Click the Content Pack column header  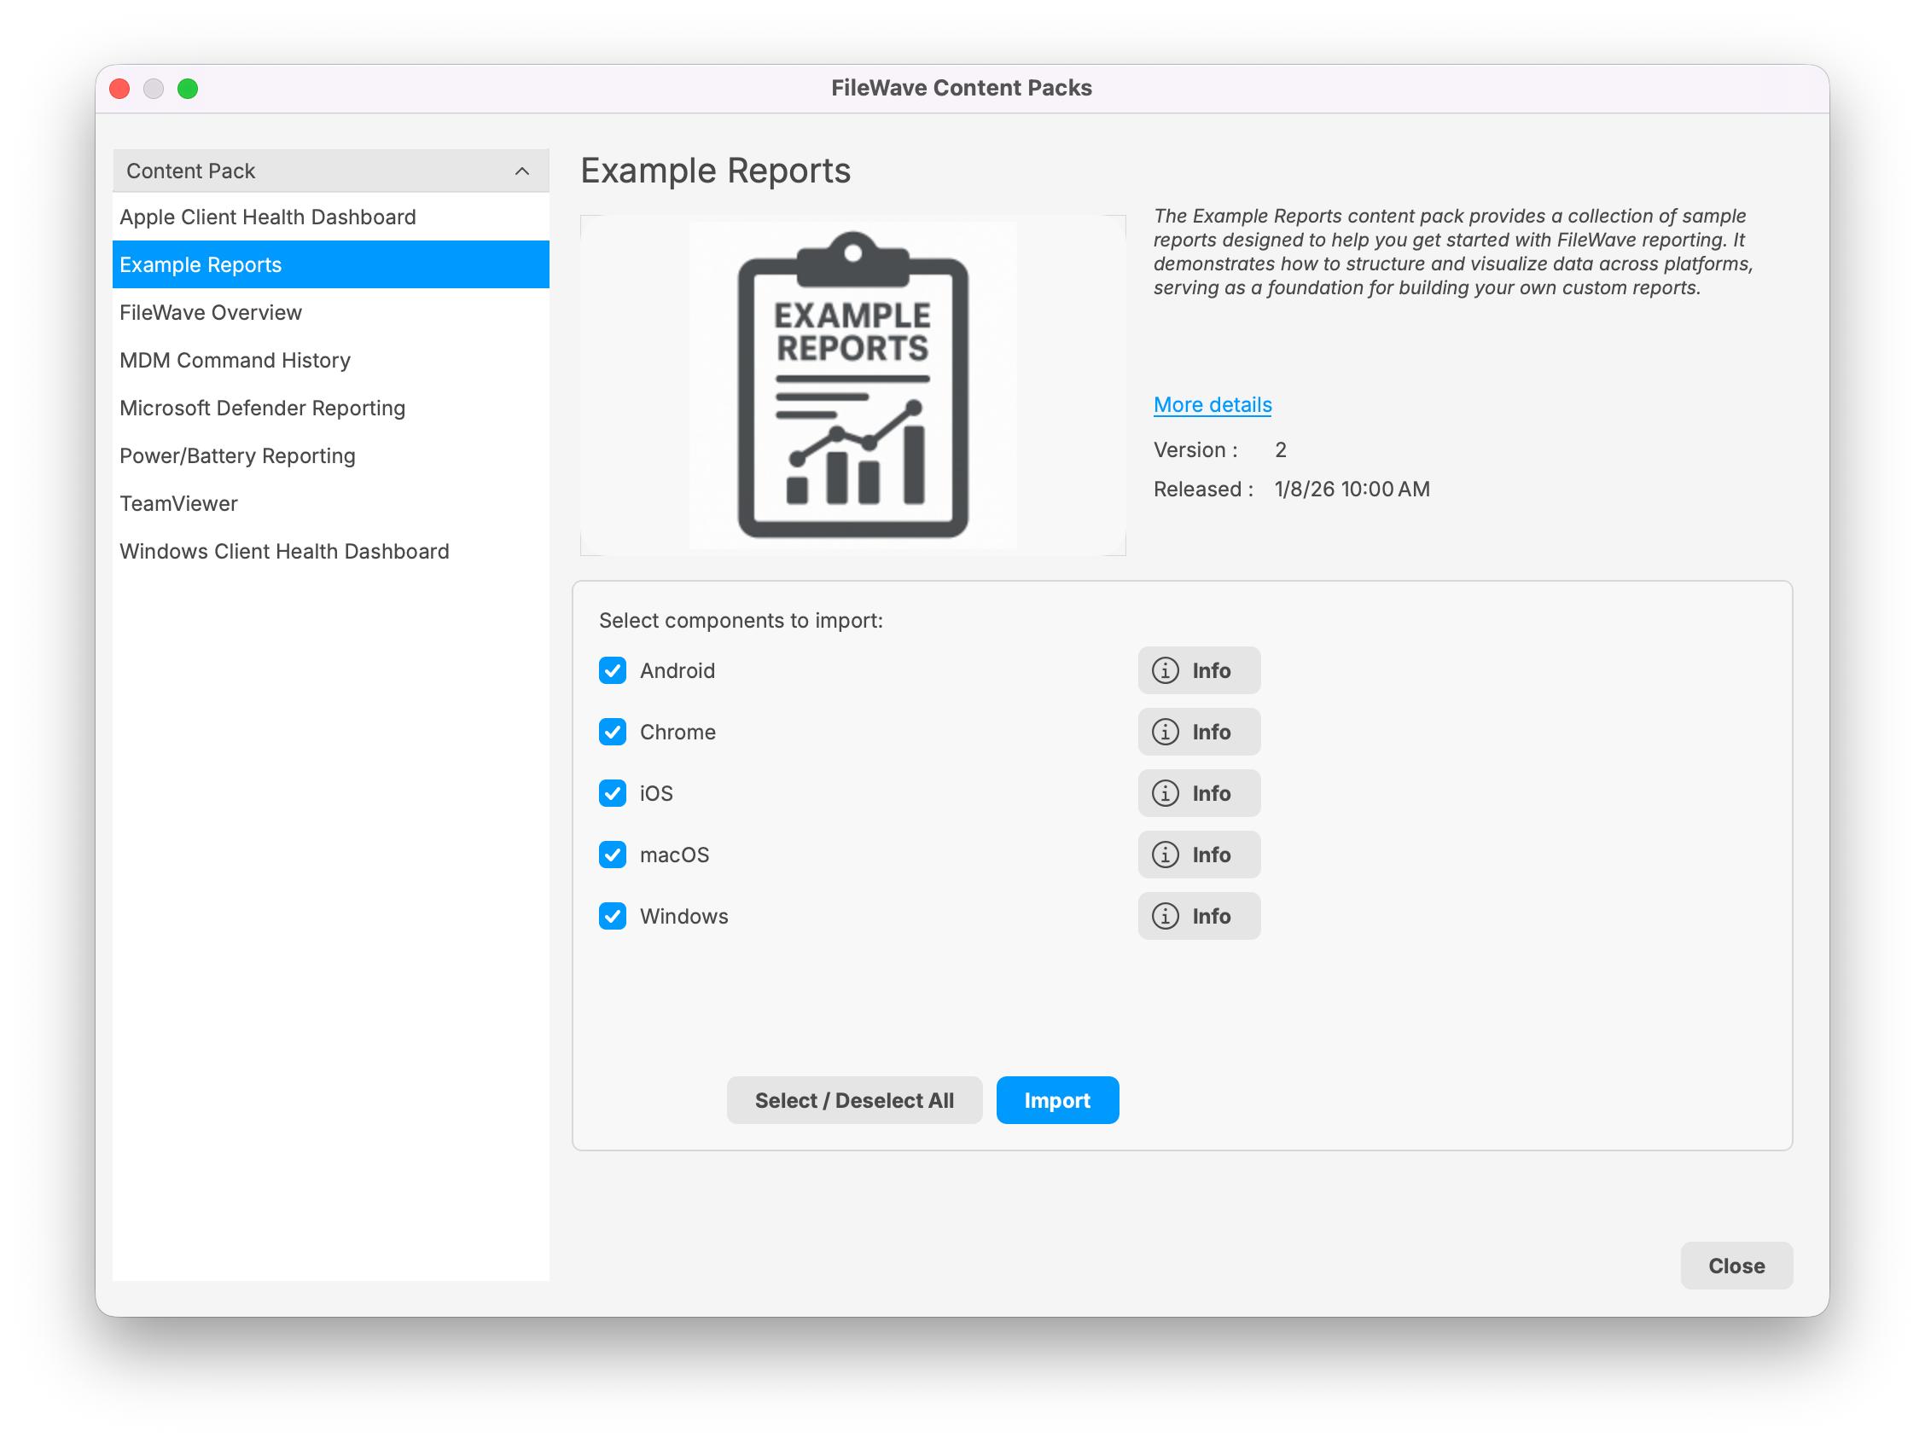tap(331, 171)
